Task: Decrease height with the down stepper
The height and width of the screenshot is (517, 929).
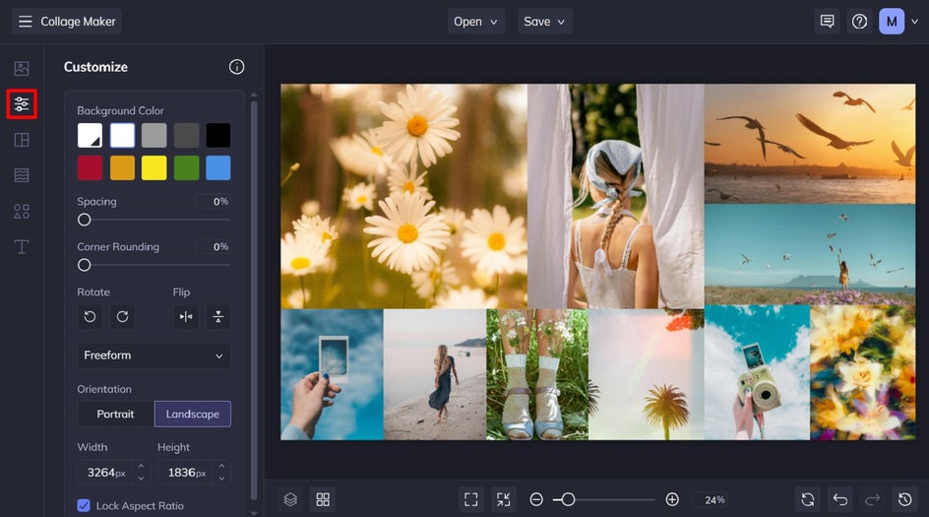Action: coord(221,478)
